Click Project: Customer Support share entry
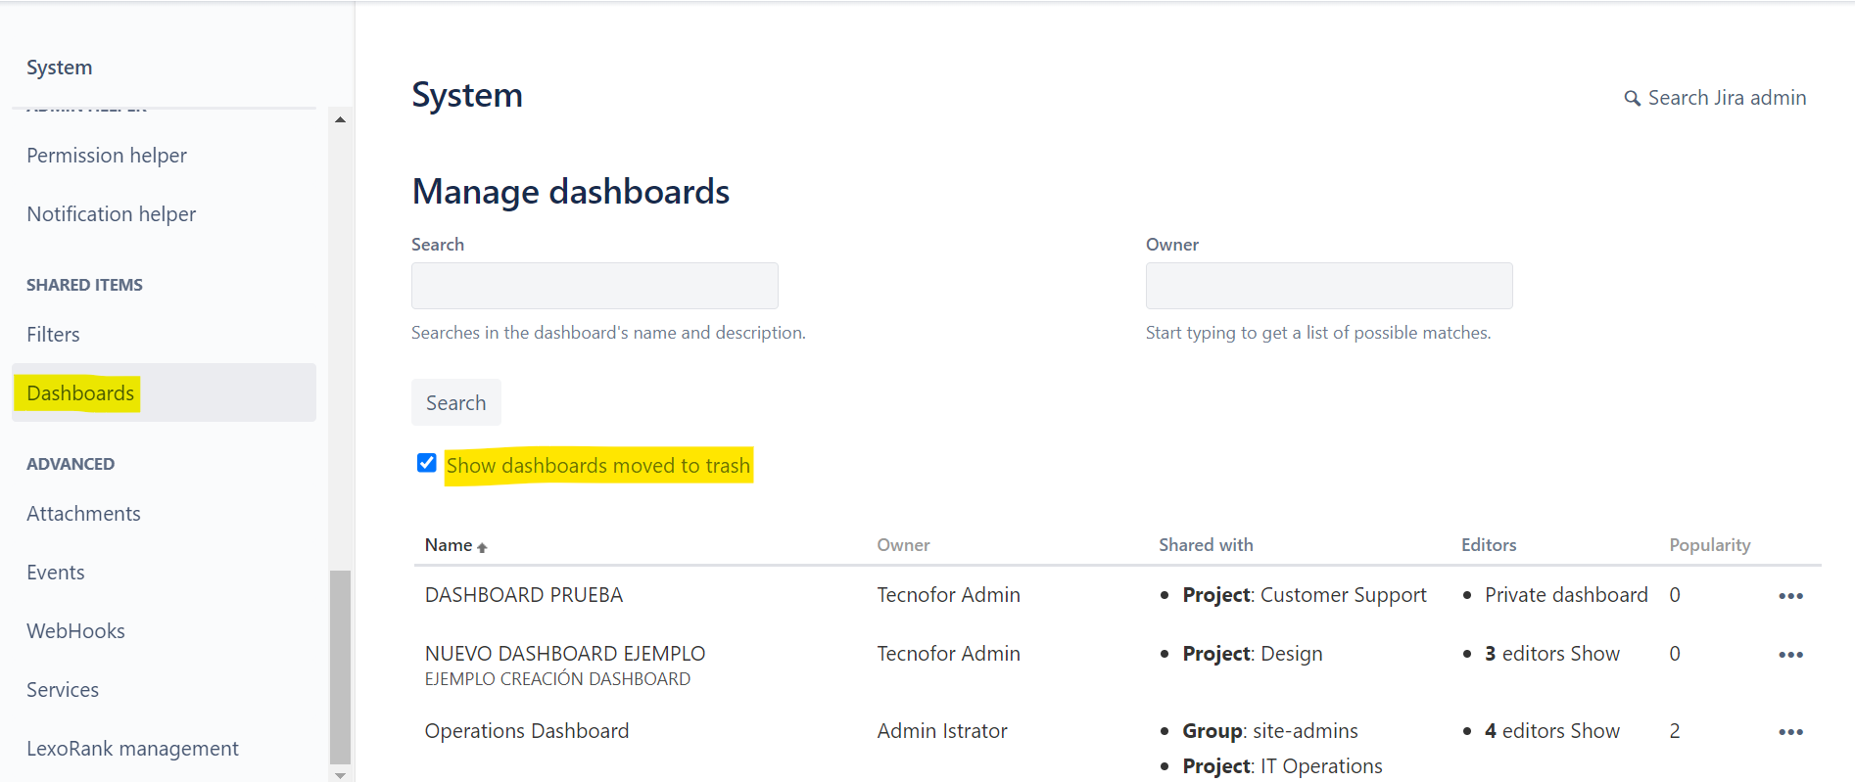The width and height of the screenshot is (1855, 782). [x=1305, y=595]
